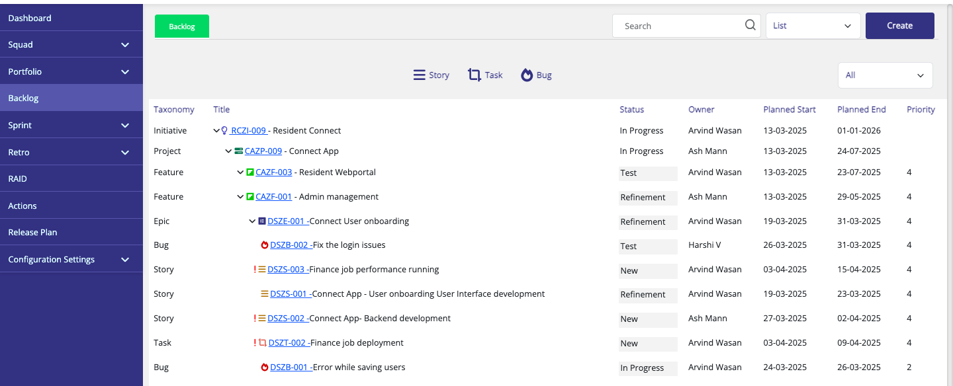Image resolution: width=953 pixels, height=386 pixels.
Task: Click the Story filter icon
Action: coord(419,75)
